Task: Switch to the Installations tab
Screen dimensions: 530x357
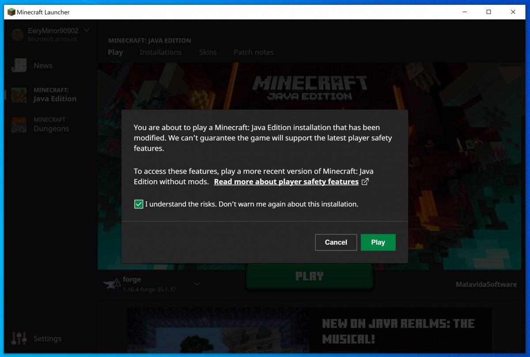Action: pos(160,52)
